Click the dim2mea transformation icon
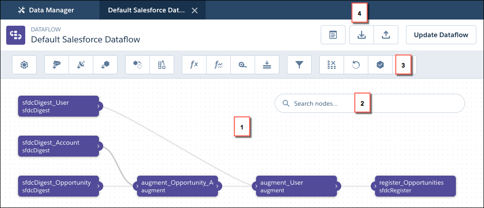The width and height of the screenshot is (484, 208). [x=243, y=65]
